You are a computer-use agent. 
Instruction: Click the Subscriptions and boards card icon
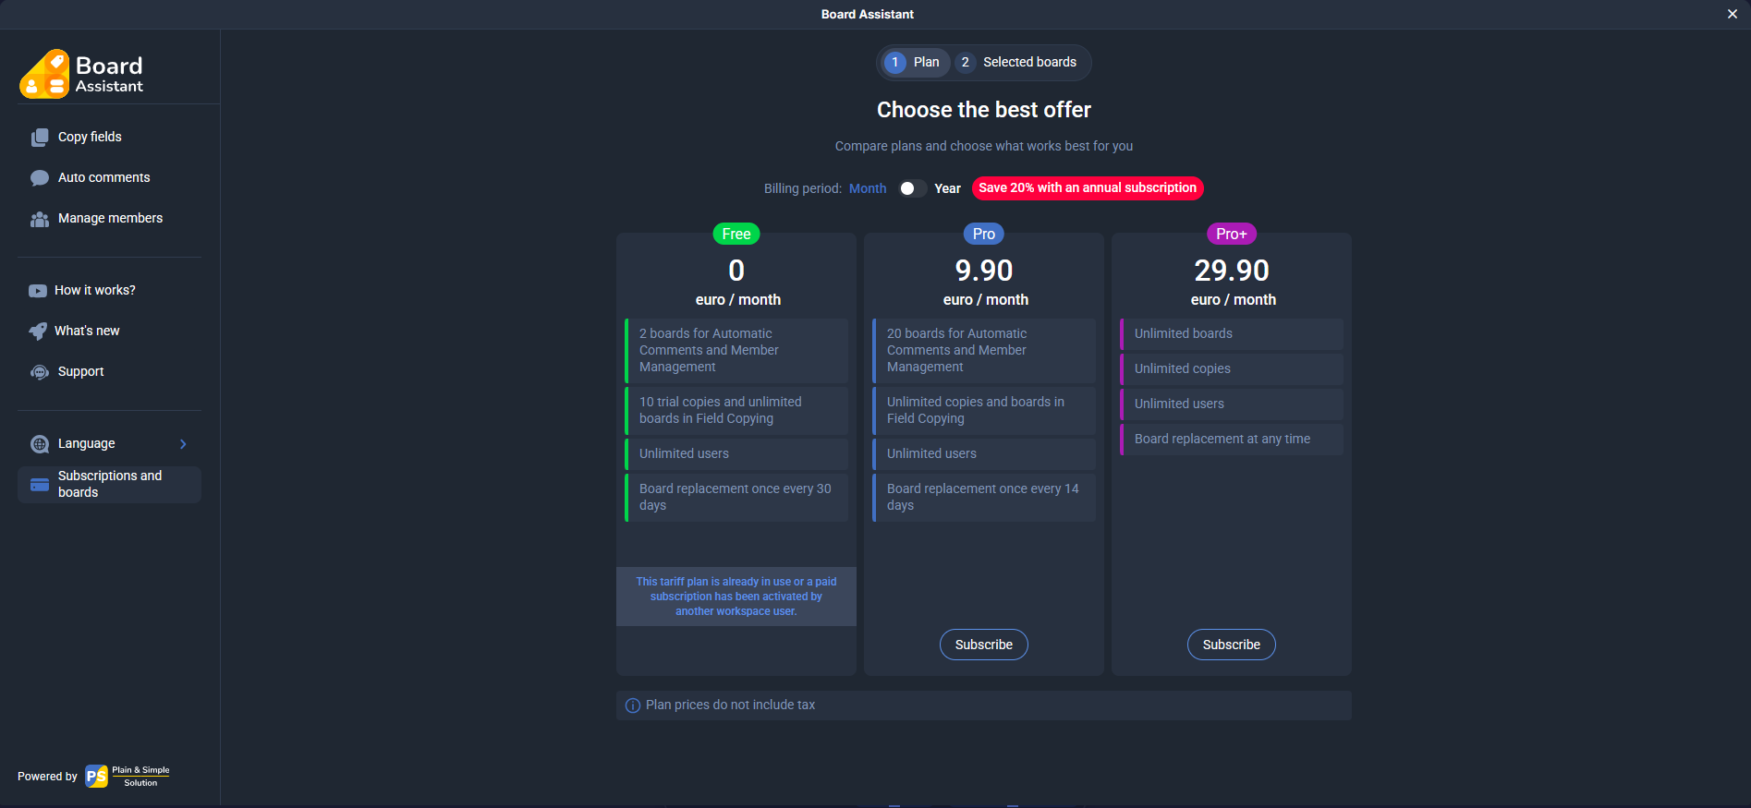click(x=40, y=485)
